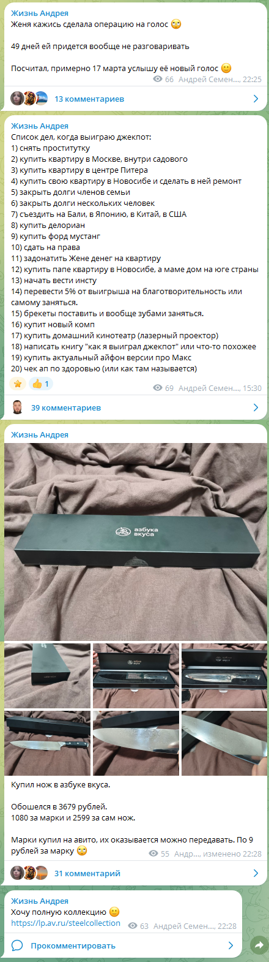
Task: Click commenter avatar in 39 комментариев bar
Action: [18, 407]
